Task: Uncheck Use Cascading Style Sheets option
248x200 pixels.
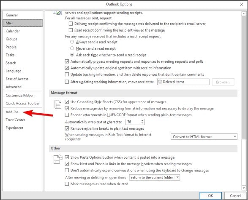Action: point(67,102)
